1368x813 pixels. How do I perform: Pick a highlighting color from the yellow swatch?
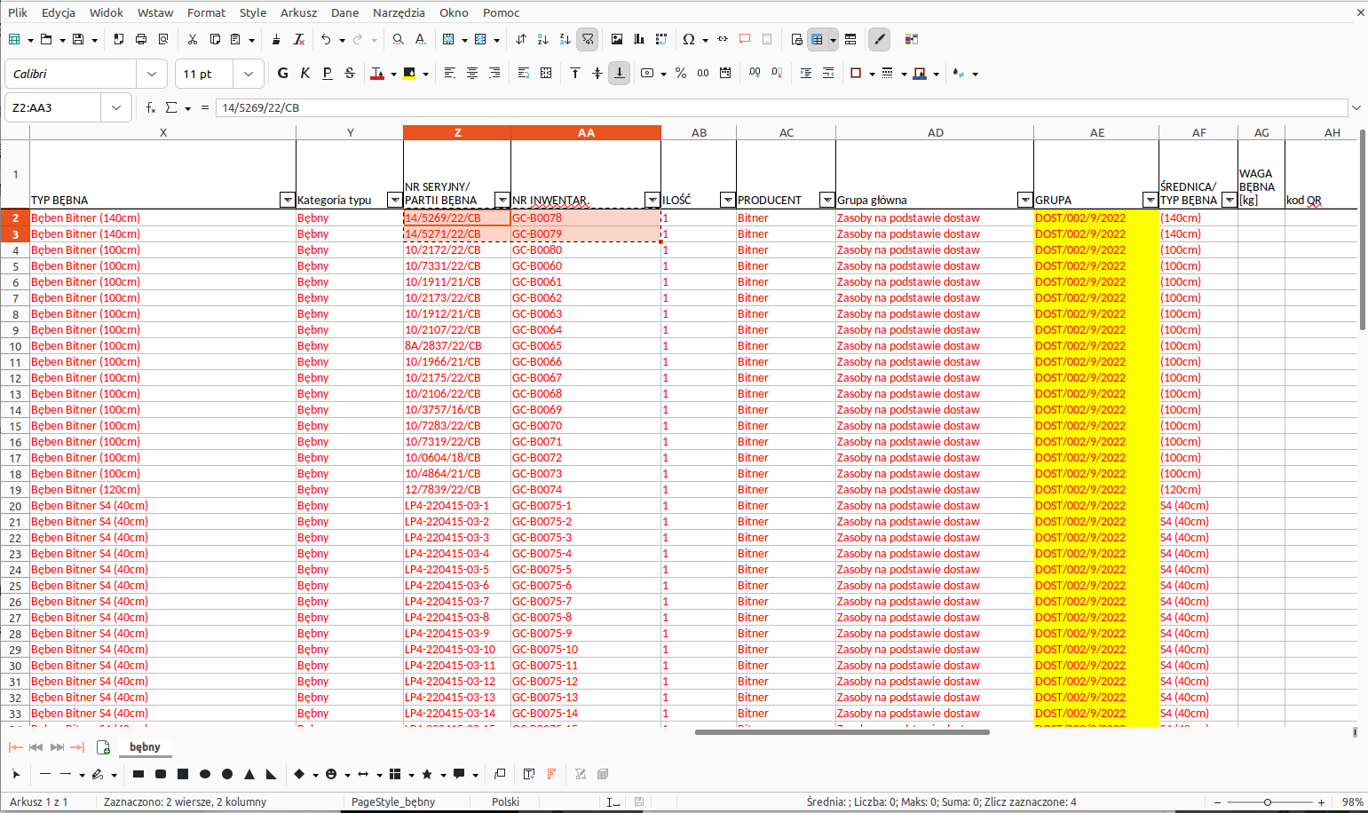click(409, 75)
